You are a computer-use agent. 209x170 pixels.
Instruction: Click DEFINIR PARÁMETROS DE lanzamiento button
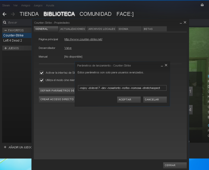(x=57, y=90)
